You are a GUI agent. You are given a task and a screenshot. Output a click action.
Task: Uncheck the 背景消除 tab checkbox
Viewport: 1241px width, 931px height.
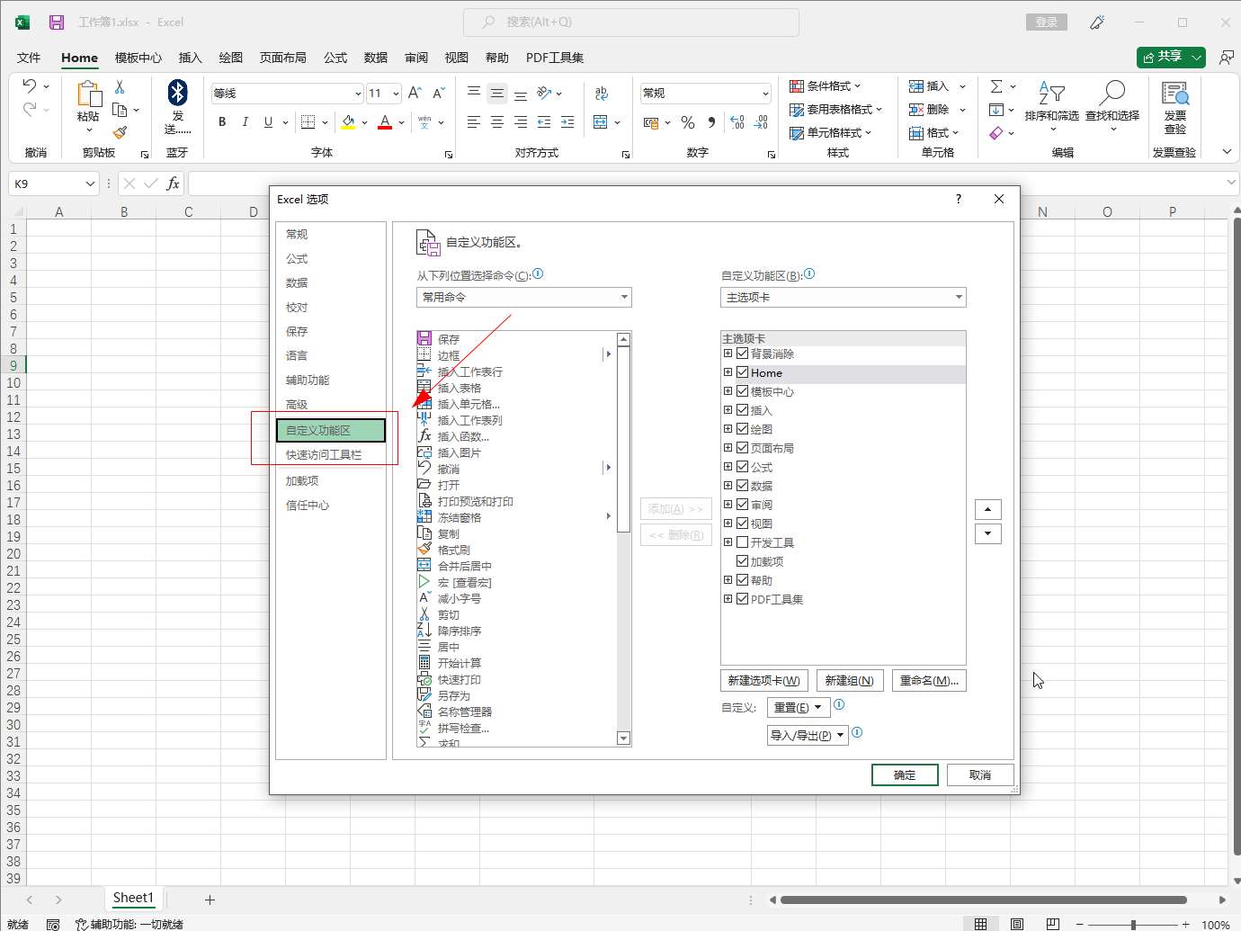point(743,354)
